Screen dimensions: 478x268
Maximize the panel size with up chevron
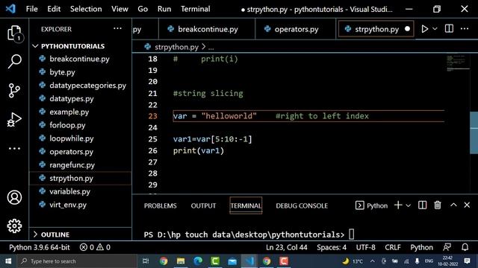coord(453,205)
